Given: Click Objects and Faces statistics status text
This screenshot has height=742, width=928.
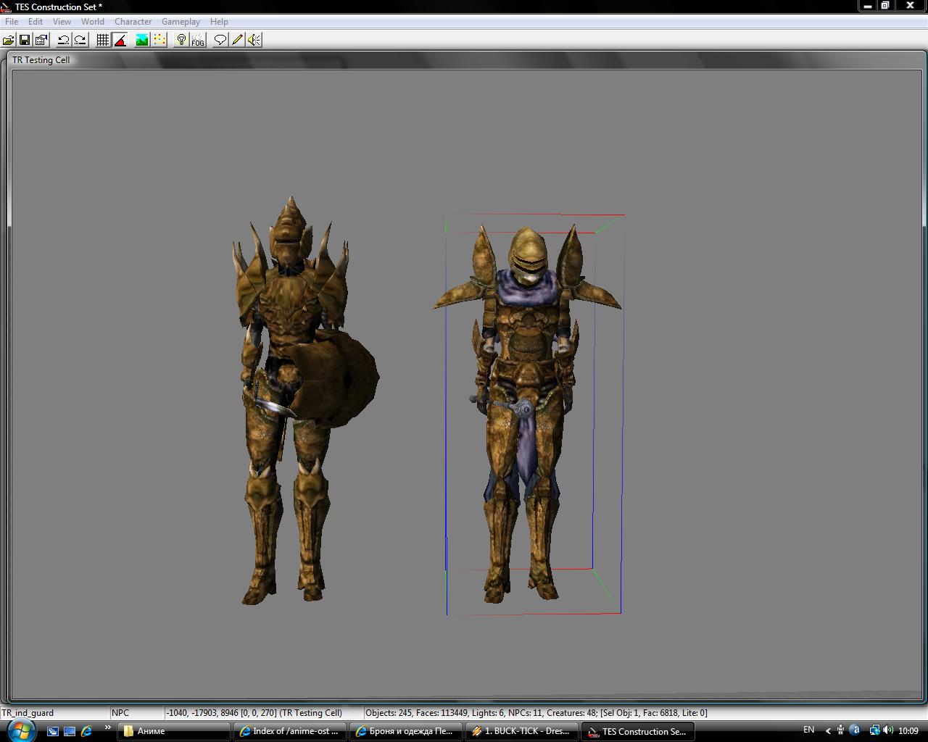Looking at the screenshot, I should 536,712.
